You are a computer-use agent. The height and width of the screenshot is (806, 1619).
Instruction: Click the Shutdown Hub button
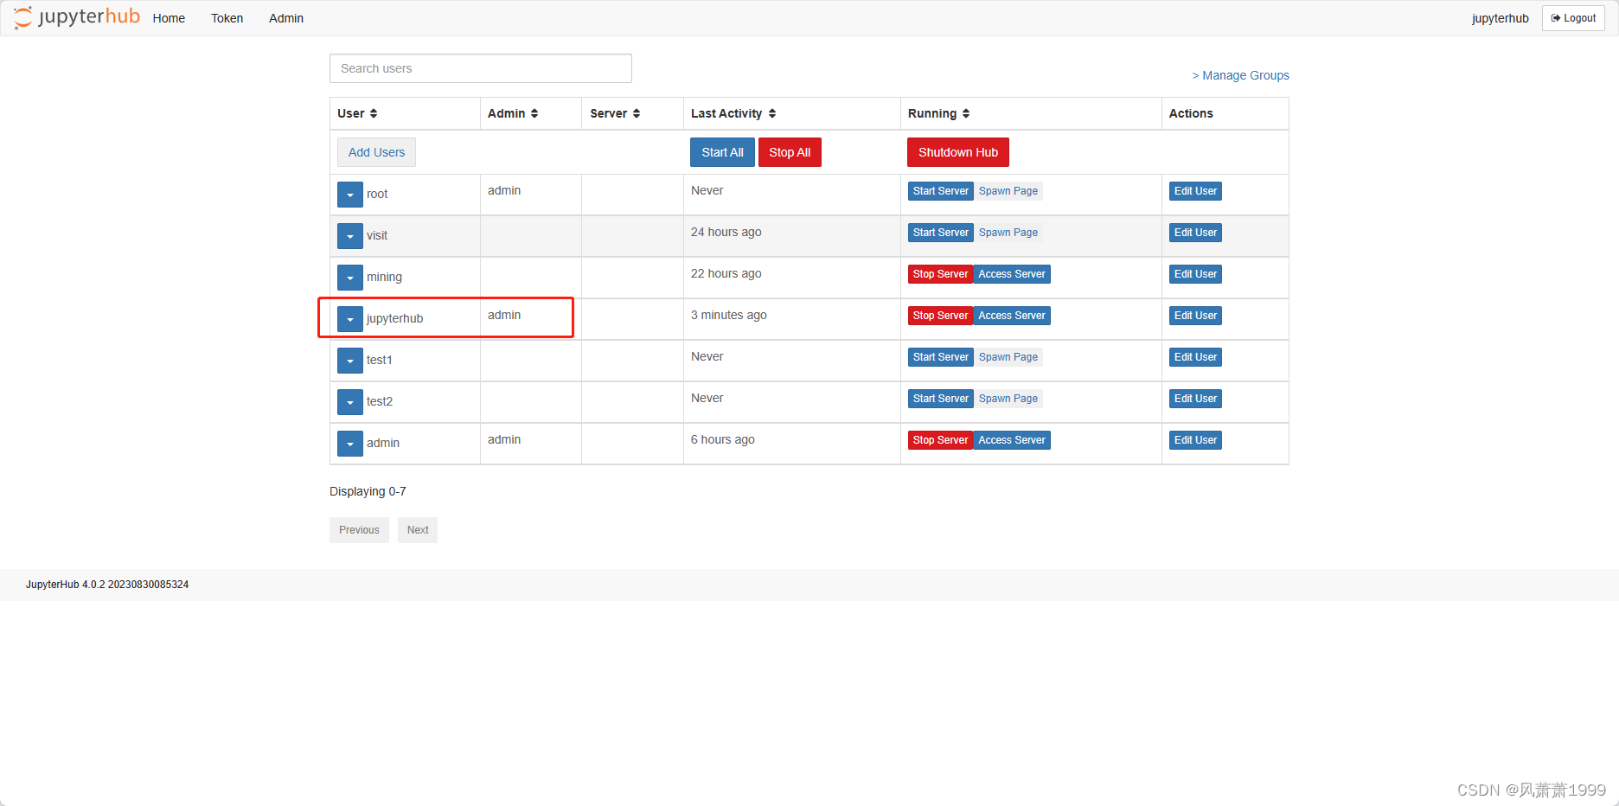point(958,152)
